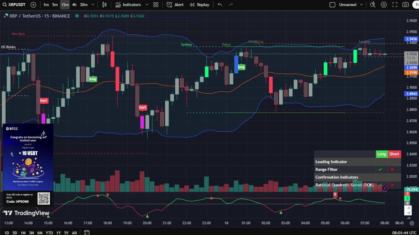Click the New York session label

click(18, 34)
